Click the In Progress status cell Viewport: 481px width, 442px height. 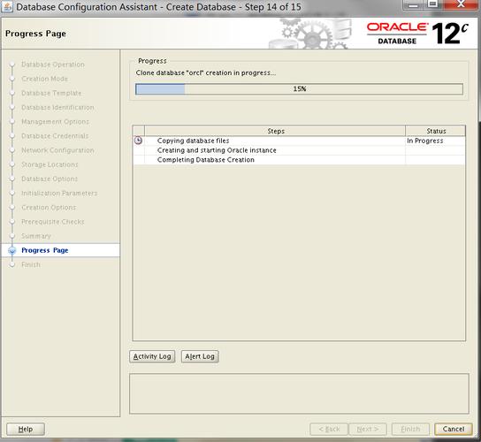pos(435,141)
